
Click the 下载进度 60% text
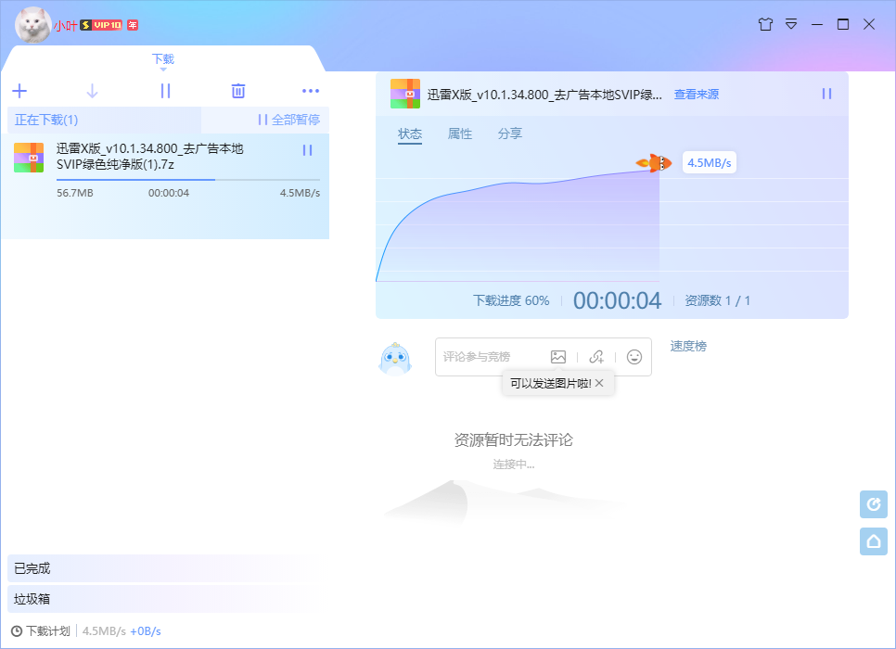(511, 300)
